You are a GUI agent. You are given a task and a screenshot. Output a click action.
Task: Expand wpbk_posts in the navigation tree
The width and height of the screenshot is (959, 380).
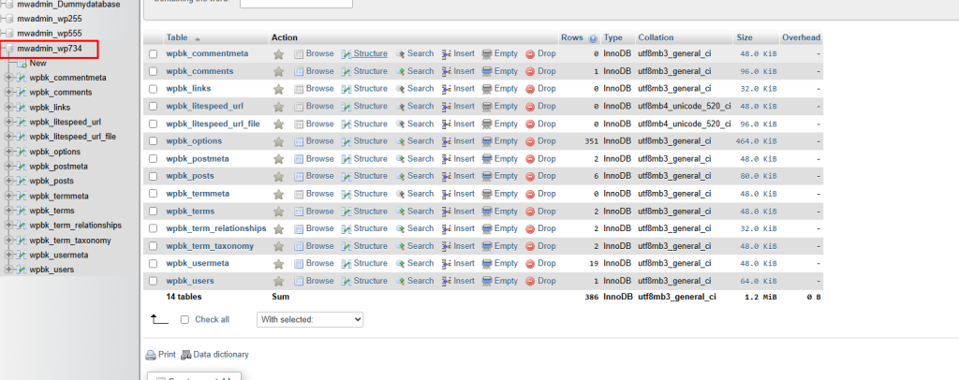pos(8,181)
